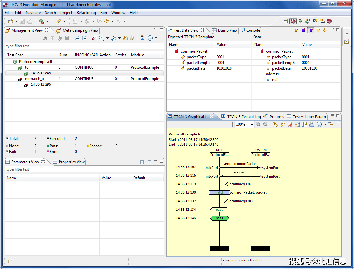This screenshot has height=269, width=354.
Task: Click the green pass verdict box in diagram
Action: [219, 218]
